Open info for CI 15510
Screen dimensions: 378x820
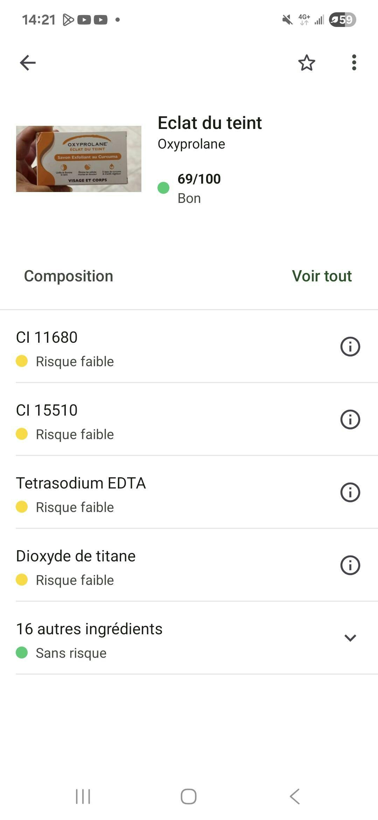350,419
